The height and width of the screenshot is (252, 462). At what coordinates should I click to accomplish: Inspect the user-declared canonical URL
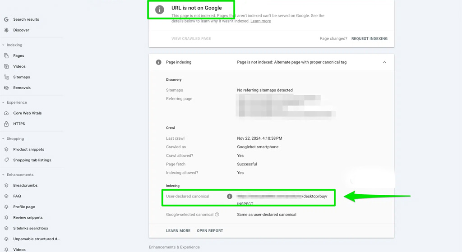coord(245,204)
